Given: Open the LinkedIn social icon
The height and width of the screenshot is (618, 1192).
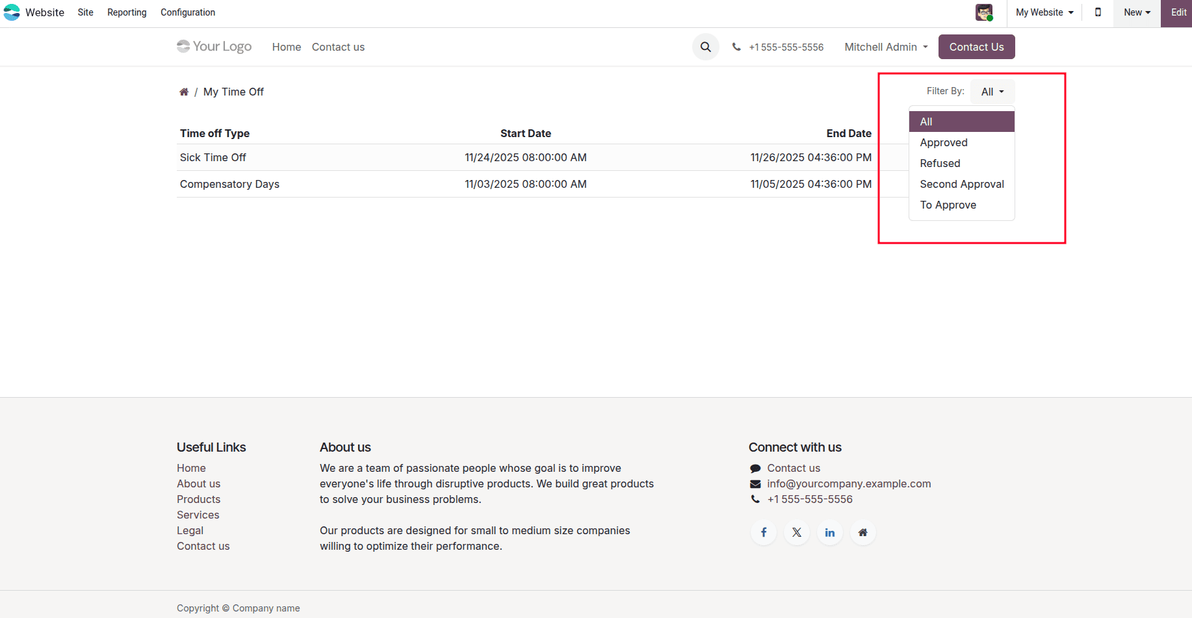Looking at the screenshot, I should point(829,532).
